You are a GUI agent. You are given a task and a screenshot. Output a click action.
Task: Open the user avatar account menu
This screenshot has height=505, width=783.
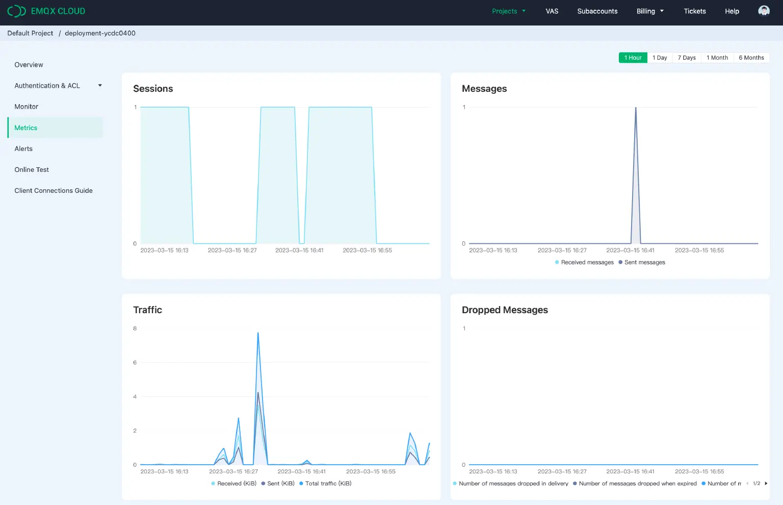click(x=764, y=11)
